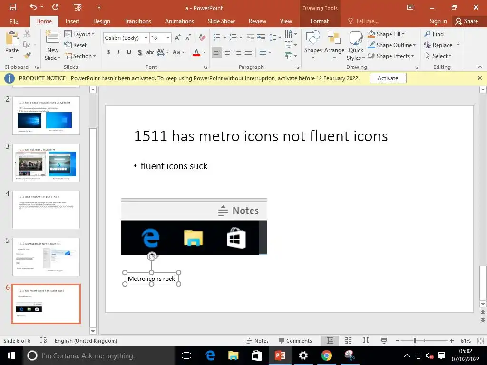Viewport: 487px width, 365px height.
Task: Toggle underline formatting
Action: click(129, 52)
